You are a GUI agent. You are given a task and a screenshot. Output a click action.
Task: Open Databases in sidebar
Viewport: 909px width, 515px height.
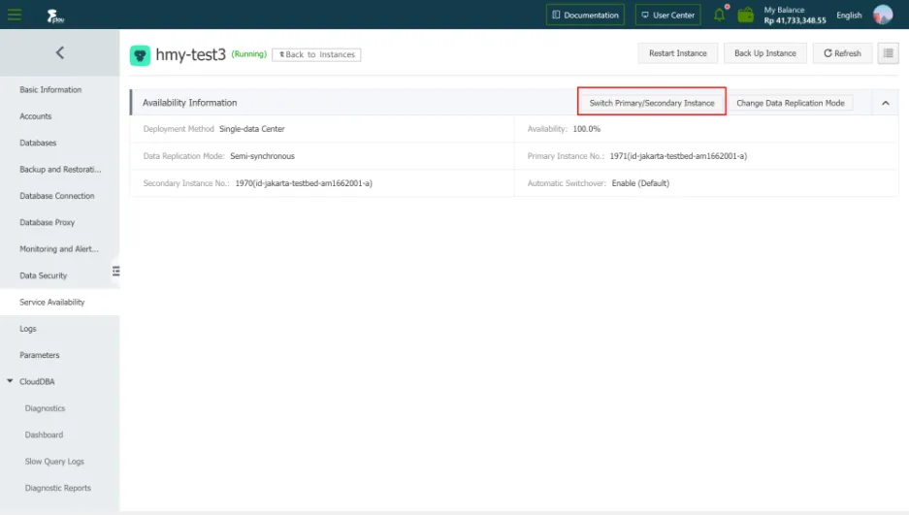[x=38, y=144]
